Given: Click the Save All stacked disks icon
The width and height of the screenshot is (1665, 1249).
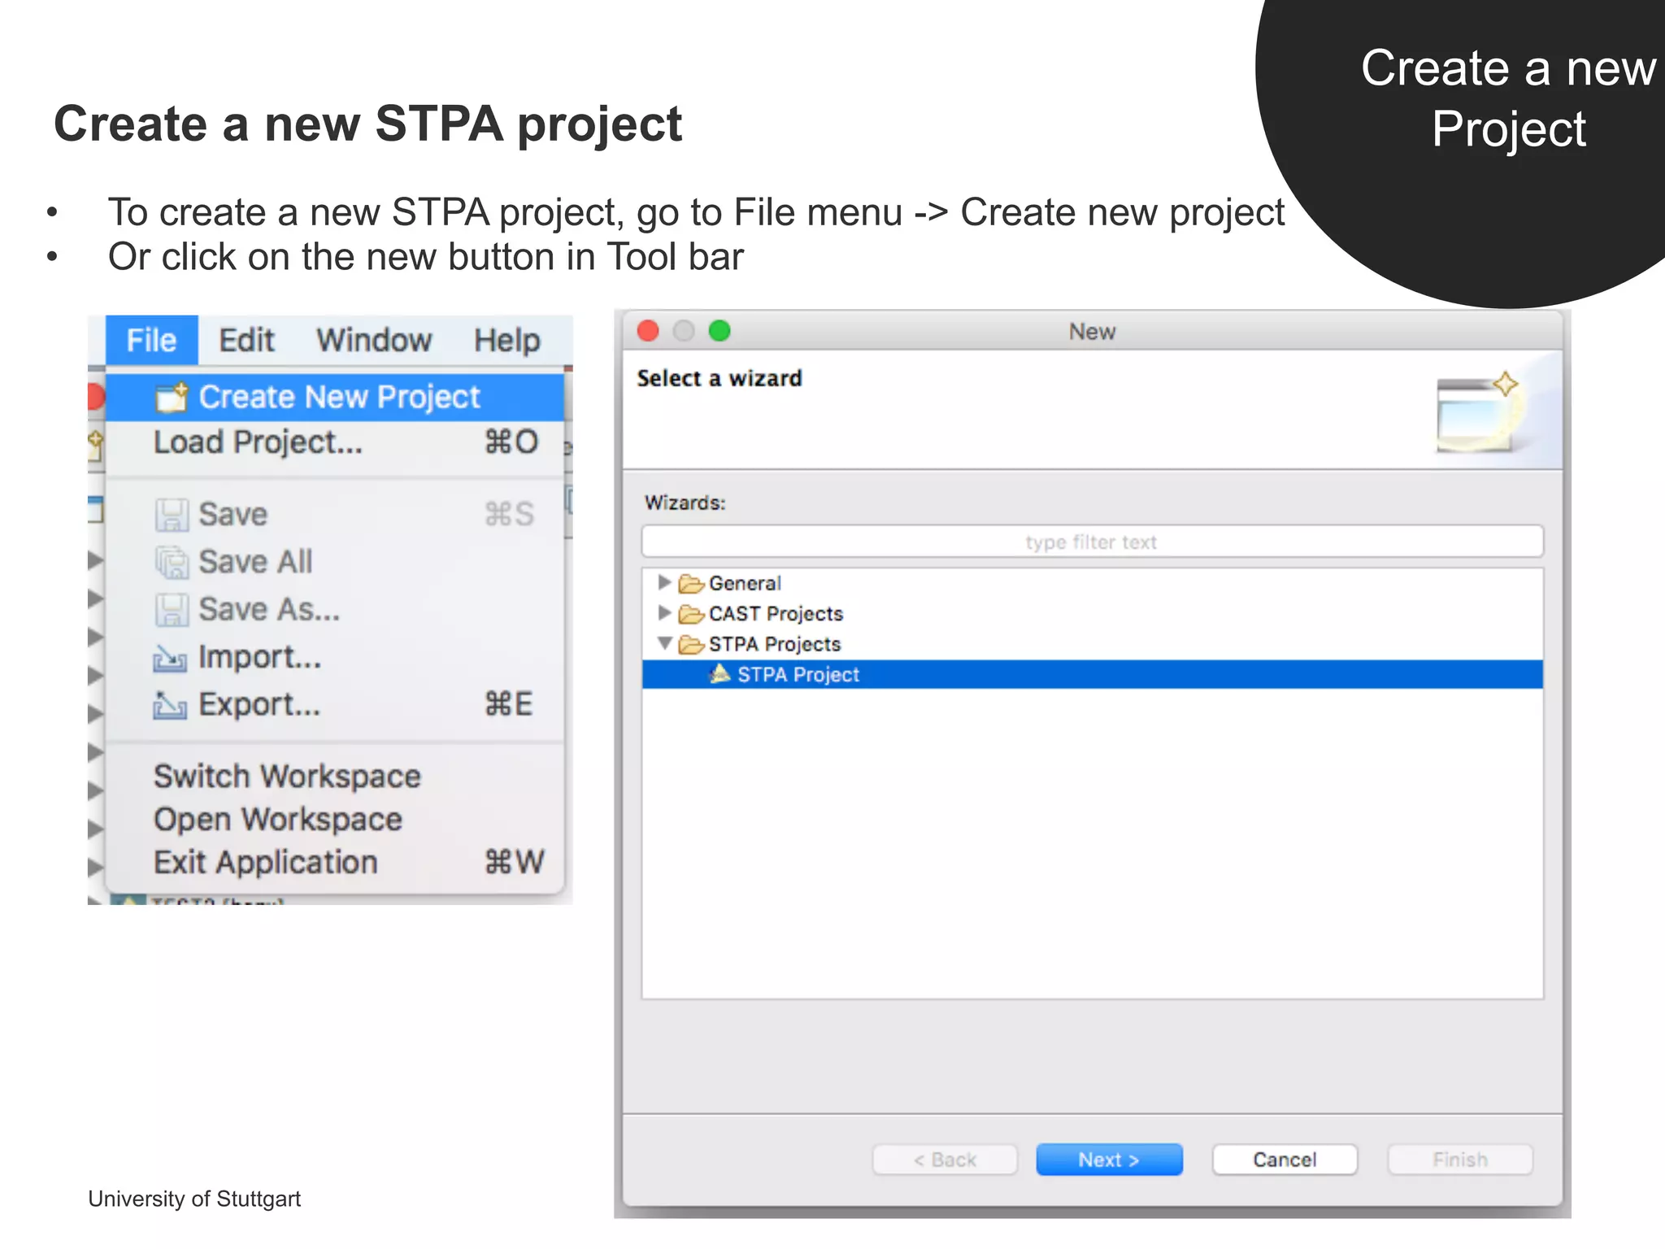Looking at the screenshot, I should 172,562.
